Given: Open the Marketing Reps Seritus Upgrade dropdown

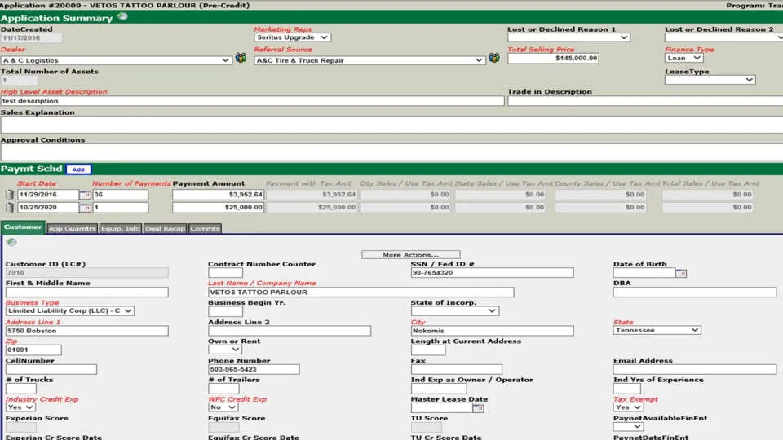Looking at the screenshot, I should coord(292,37).
